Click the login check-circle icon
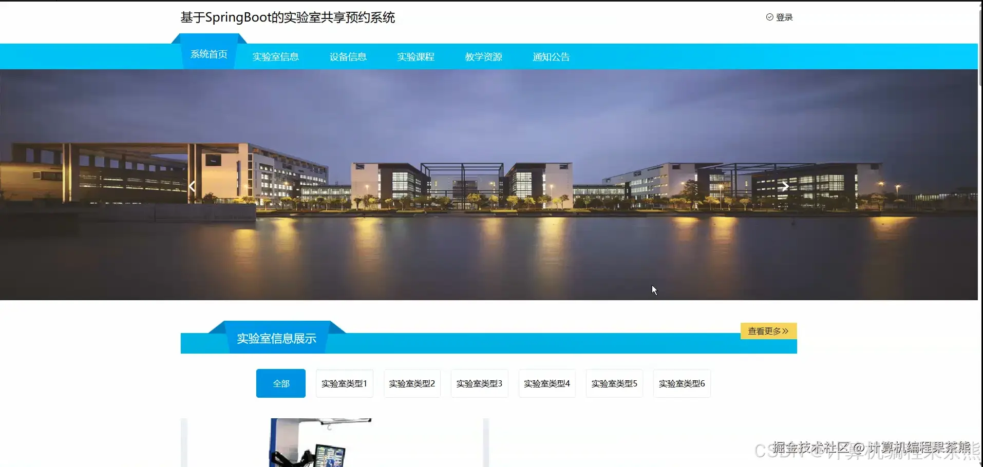Image resolution: width=983 pixels, height=467 pixels. tap(769, 17)
